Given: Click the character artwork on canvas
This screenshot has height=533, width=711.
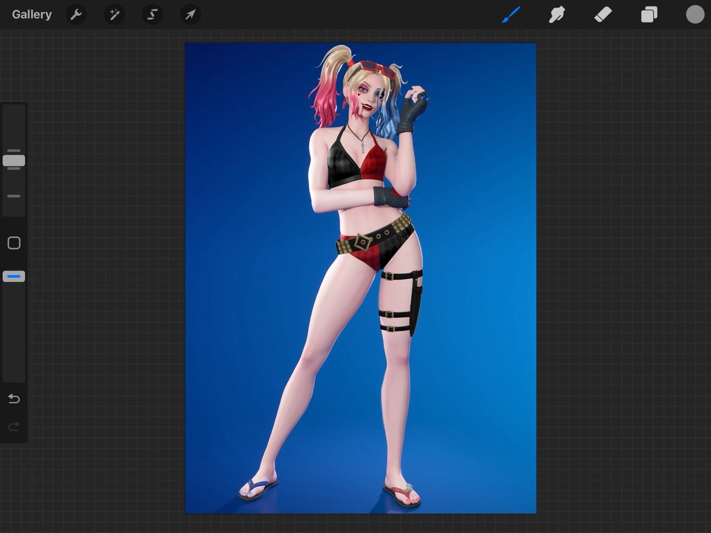Looking at the screenshot, I should (360, 278).
